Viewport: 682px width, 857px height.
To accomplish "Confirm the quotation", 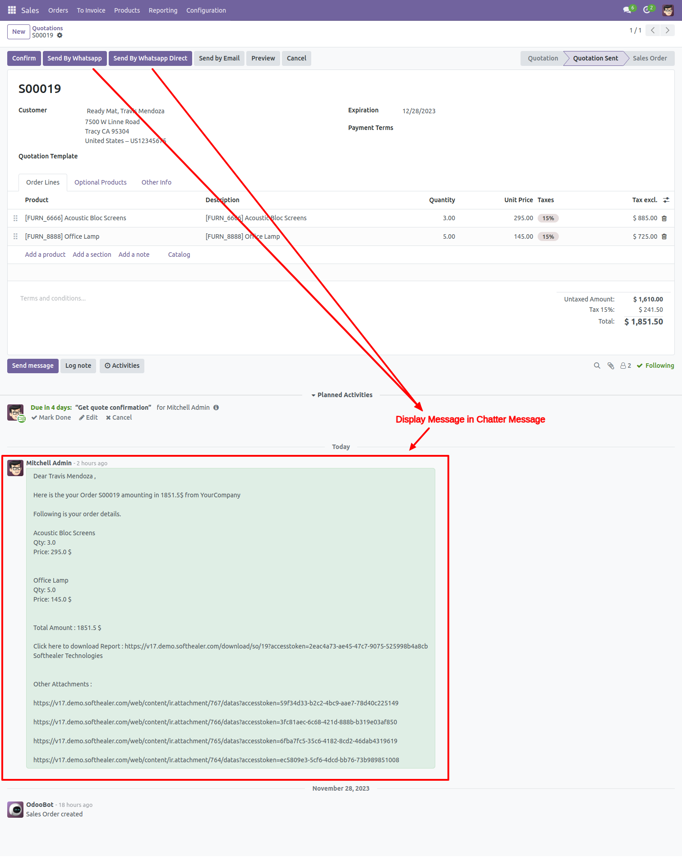I will tap(24, 58).
